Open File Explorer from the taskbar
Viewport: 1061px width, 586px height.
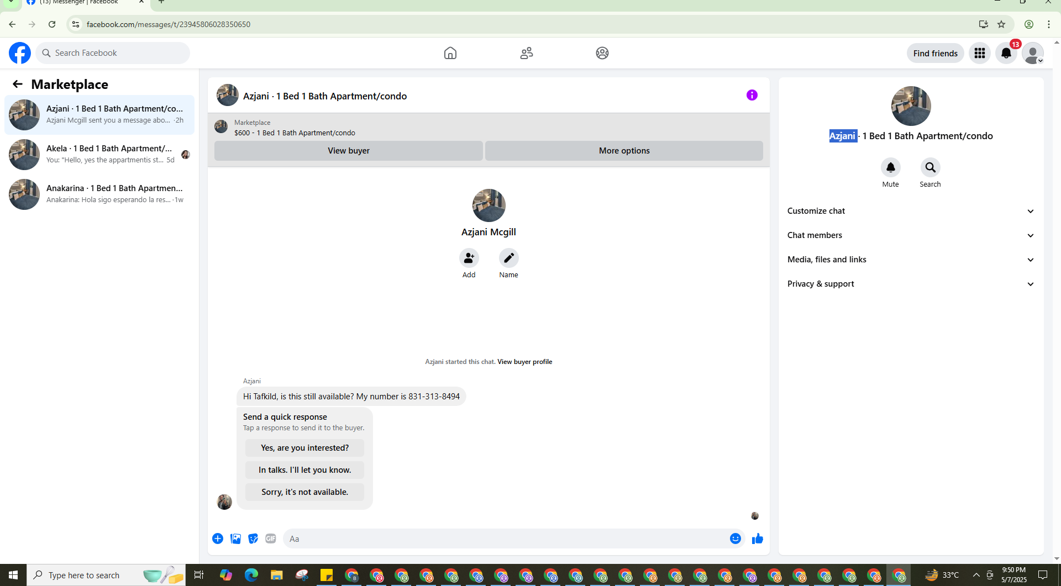[x=276, y=575]
